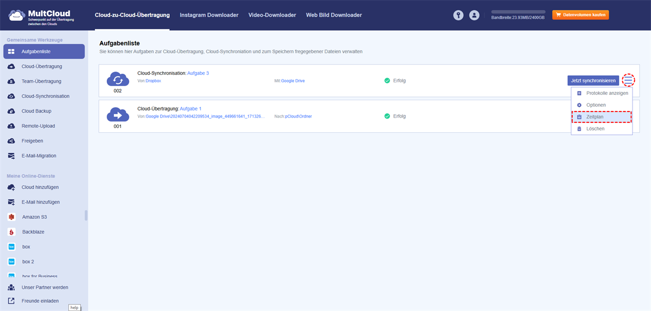Select Löschen from the task menu
Viewport: 651px width, 311px height.
pyautogui.click(x=602, y=128)
